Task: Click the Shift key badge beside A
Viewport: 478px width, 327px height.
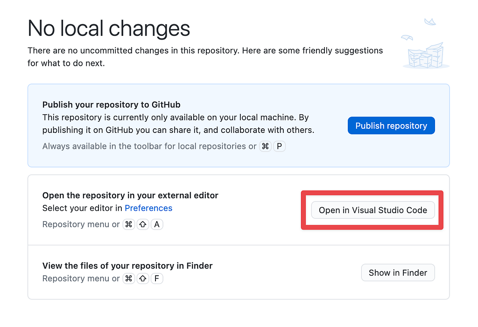Action: pos(143,224)
